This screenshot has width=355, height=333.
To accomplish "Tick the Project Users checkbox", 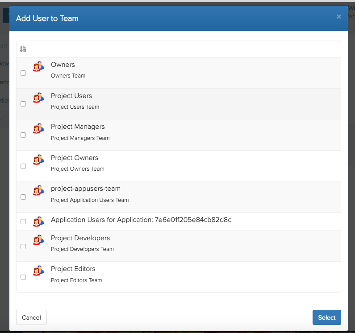I will coord(23,104).
